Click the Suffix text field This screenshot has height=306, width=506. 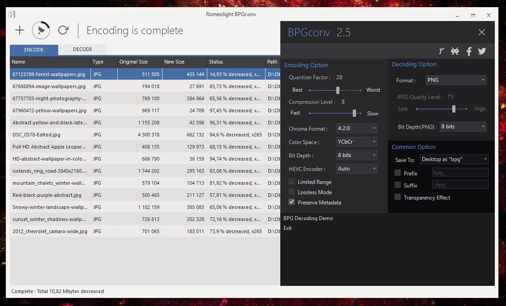coord(460,184)
